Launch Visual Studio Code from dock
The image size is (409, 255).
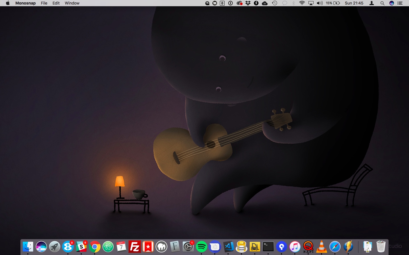click(x=228, y=247)
